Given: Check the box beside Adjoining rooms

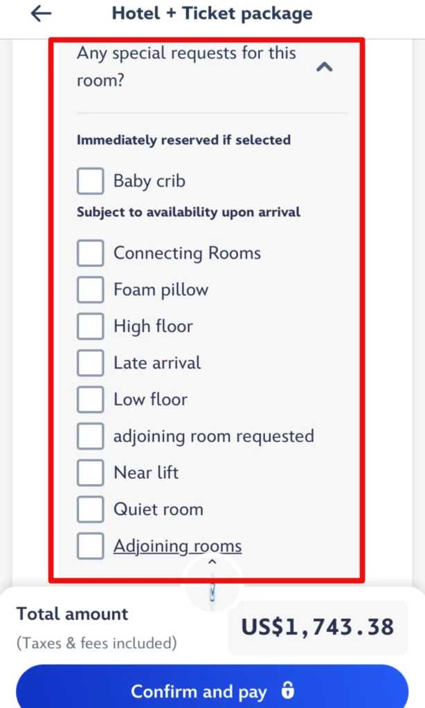Looking at the screenshot, I should tap(90, 546).
